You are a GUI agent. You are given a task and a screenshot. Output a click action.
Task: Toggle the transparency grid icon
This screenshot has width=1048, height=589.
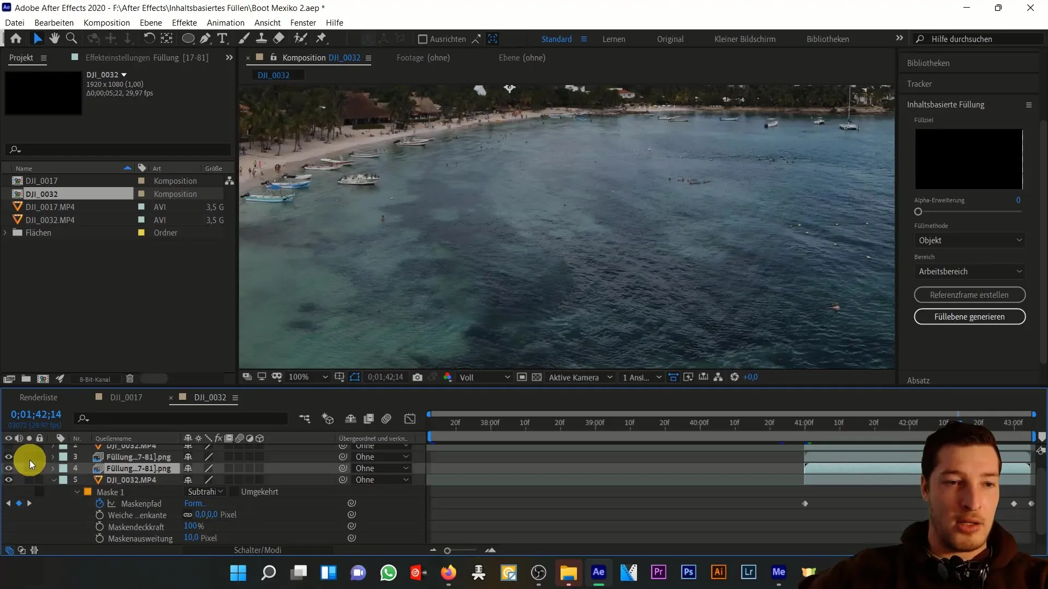537,377
